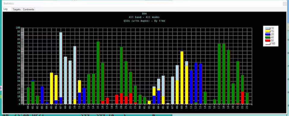Click the final 23 hour label on x-axis
The image size is (289, 116).
(247, 107)
